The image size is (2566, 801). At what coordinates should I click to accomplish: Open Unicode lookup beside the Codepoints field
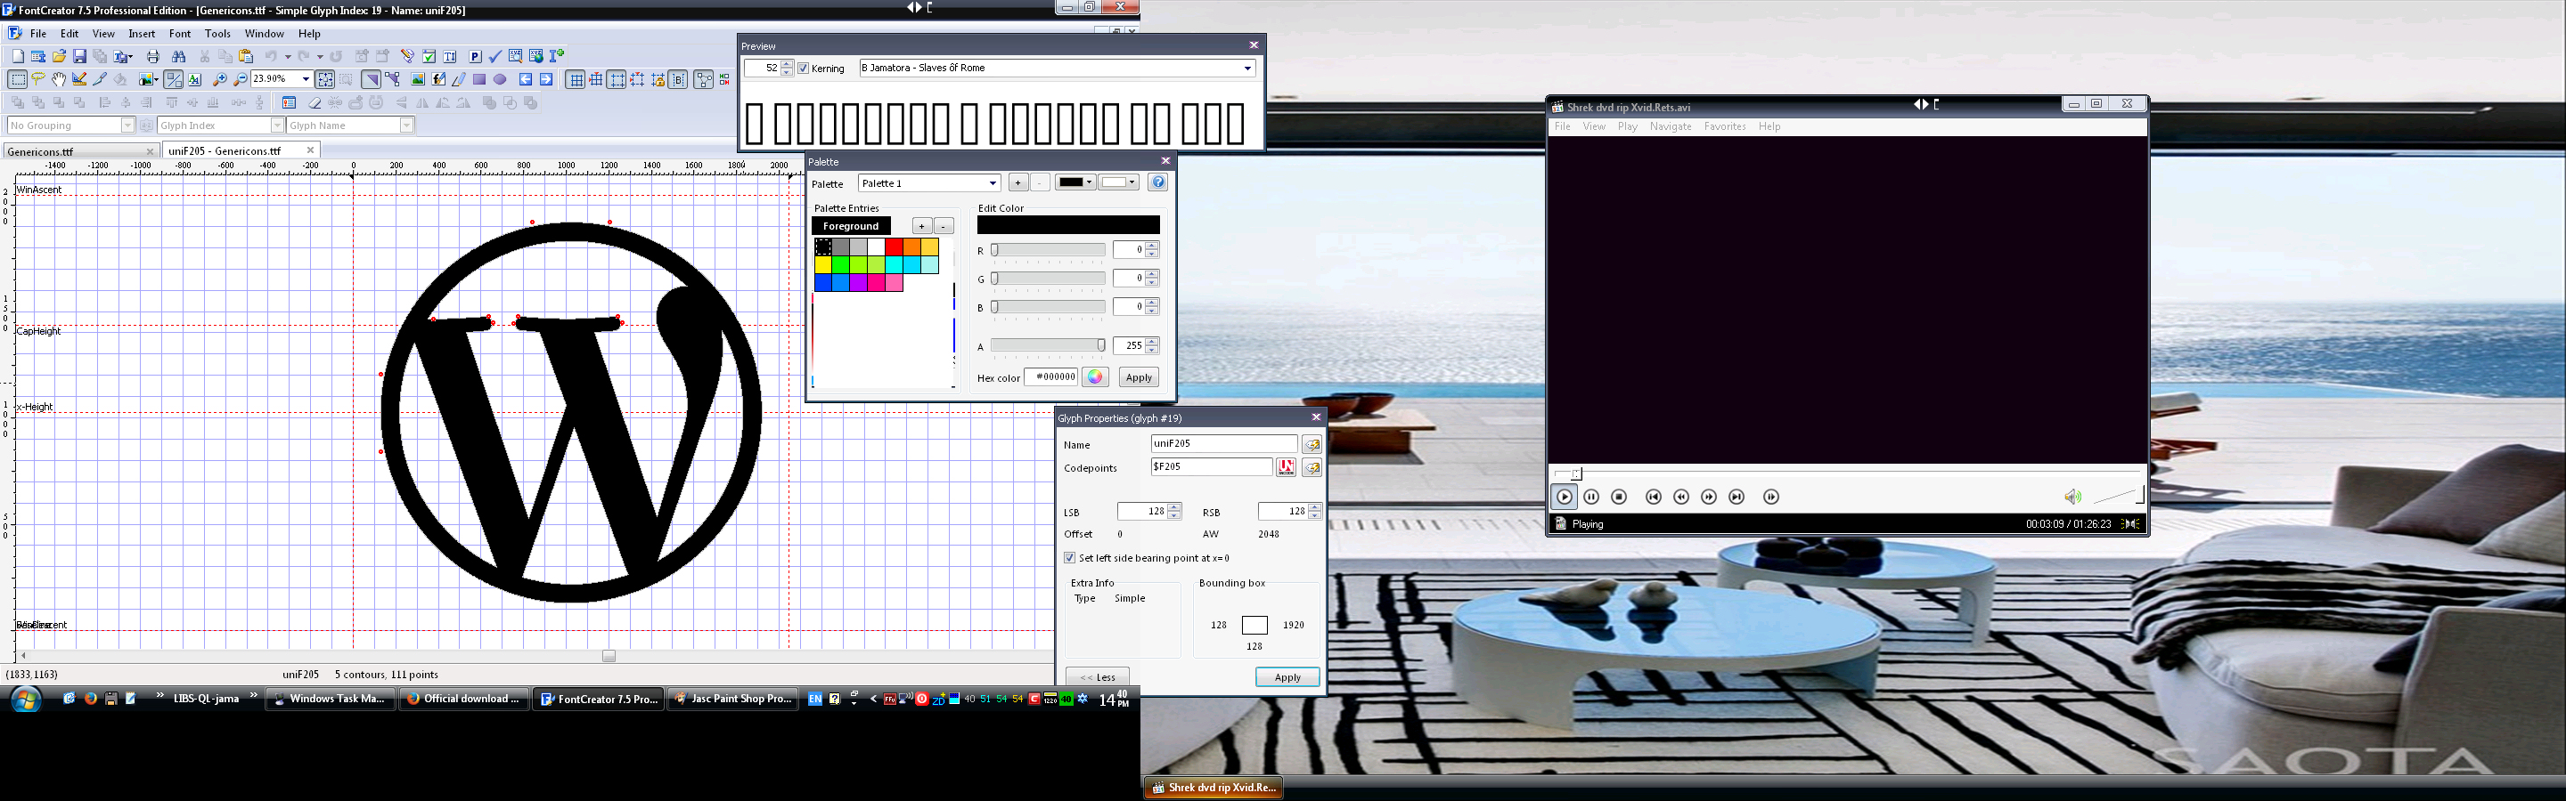[1287, 467]
